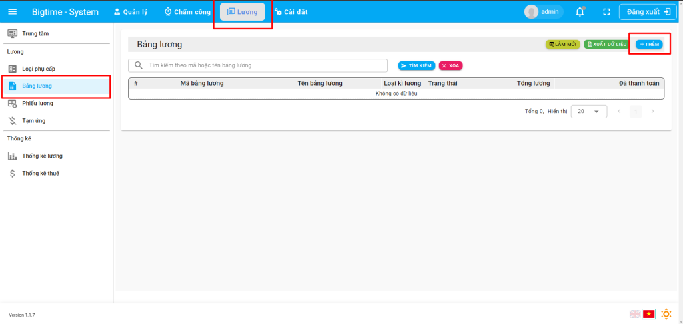683x324 pixels.
Task: Expand the page size dropdown showing 20
Action: click(588, 112)
